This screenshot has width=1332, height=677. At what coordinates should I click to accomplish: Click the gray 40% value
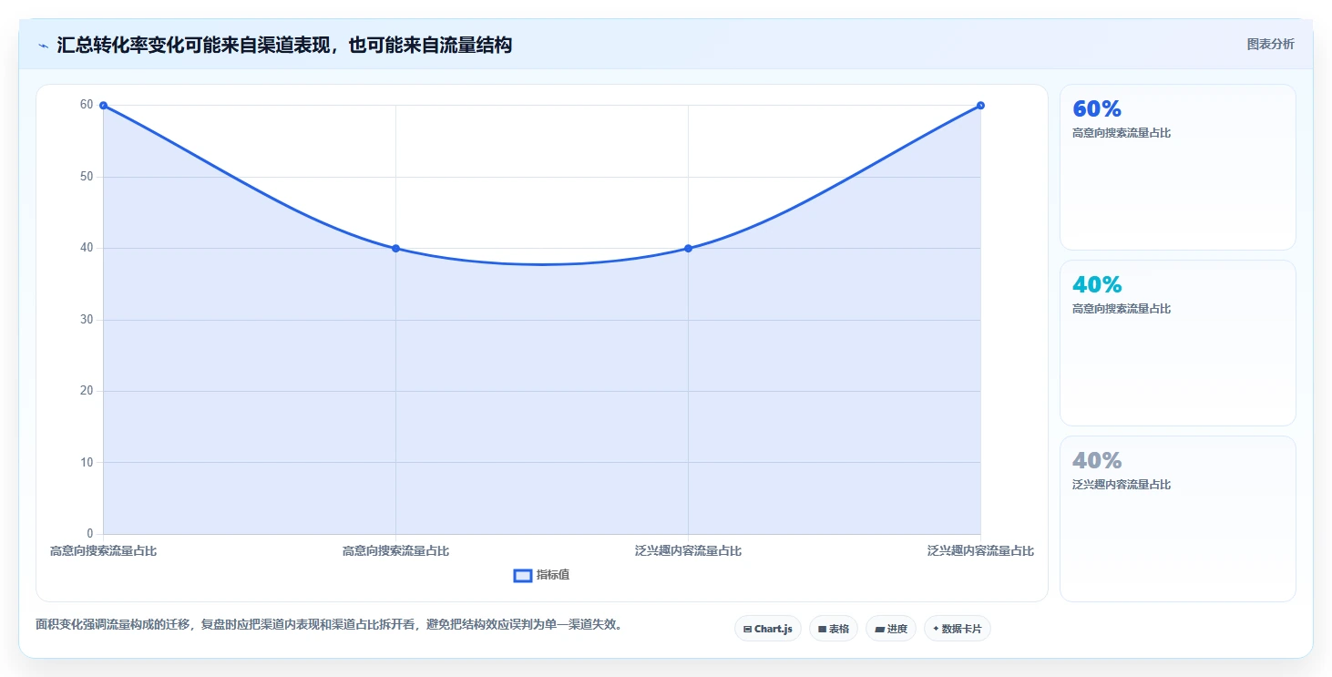(x=1097, y=460)
